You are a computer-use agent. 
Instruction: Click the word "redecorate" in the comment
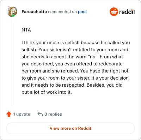(x=111, y=64)
